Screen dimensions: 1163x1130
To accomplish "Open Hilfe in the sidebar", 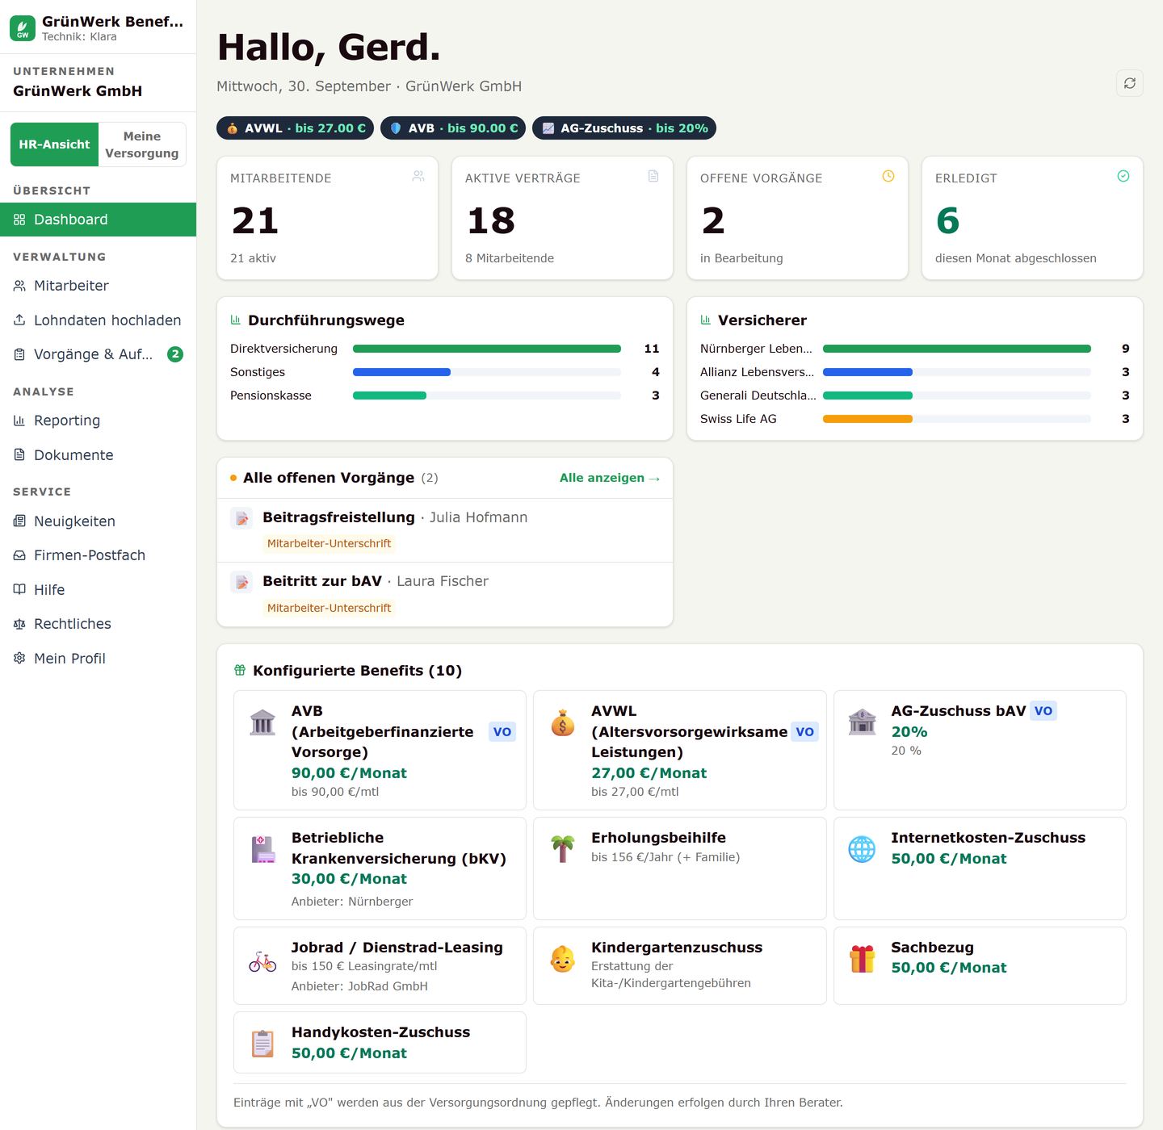I will click(98, 590).
